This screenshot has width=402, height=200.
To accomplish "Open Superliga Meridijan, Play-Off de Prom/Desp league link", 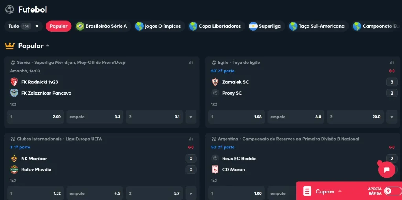I will (80, 62).
